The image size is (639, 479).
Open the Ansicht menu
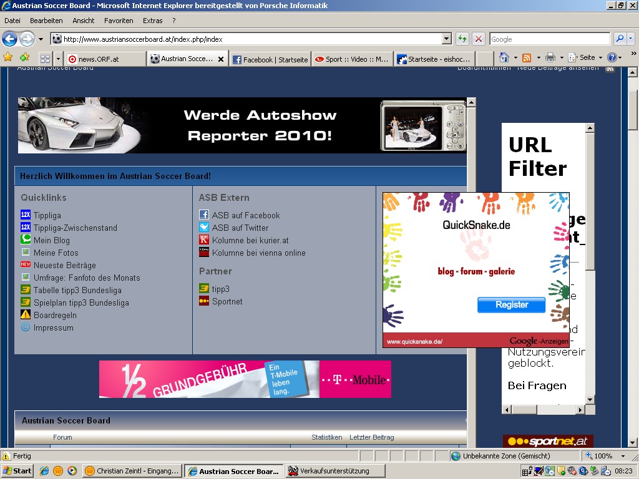pos(84,21)
